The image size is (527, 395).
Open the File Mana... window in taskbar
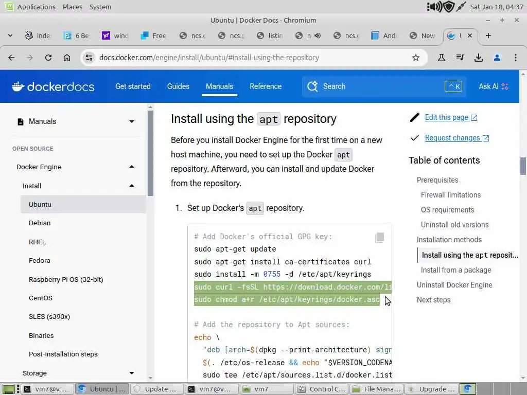pos(377,389)
